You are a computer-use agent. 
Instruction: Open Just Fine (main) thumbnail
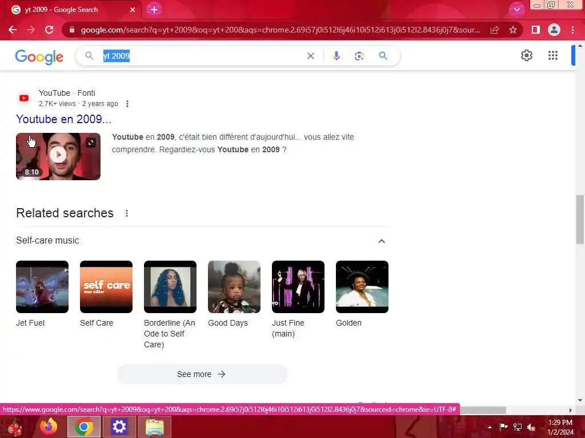(x=298, y=287)
